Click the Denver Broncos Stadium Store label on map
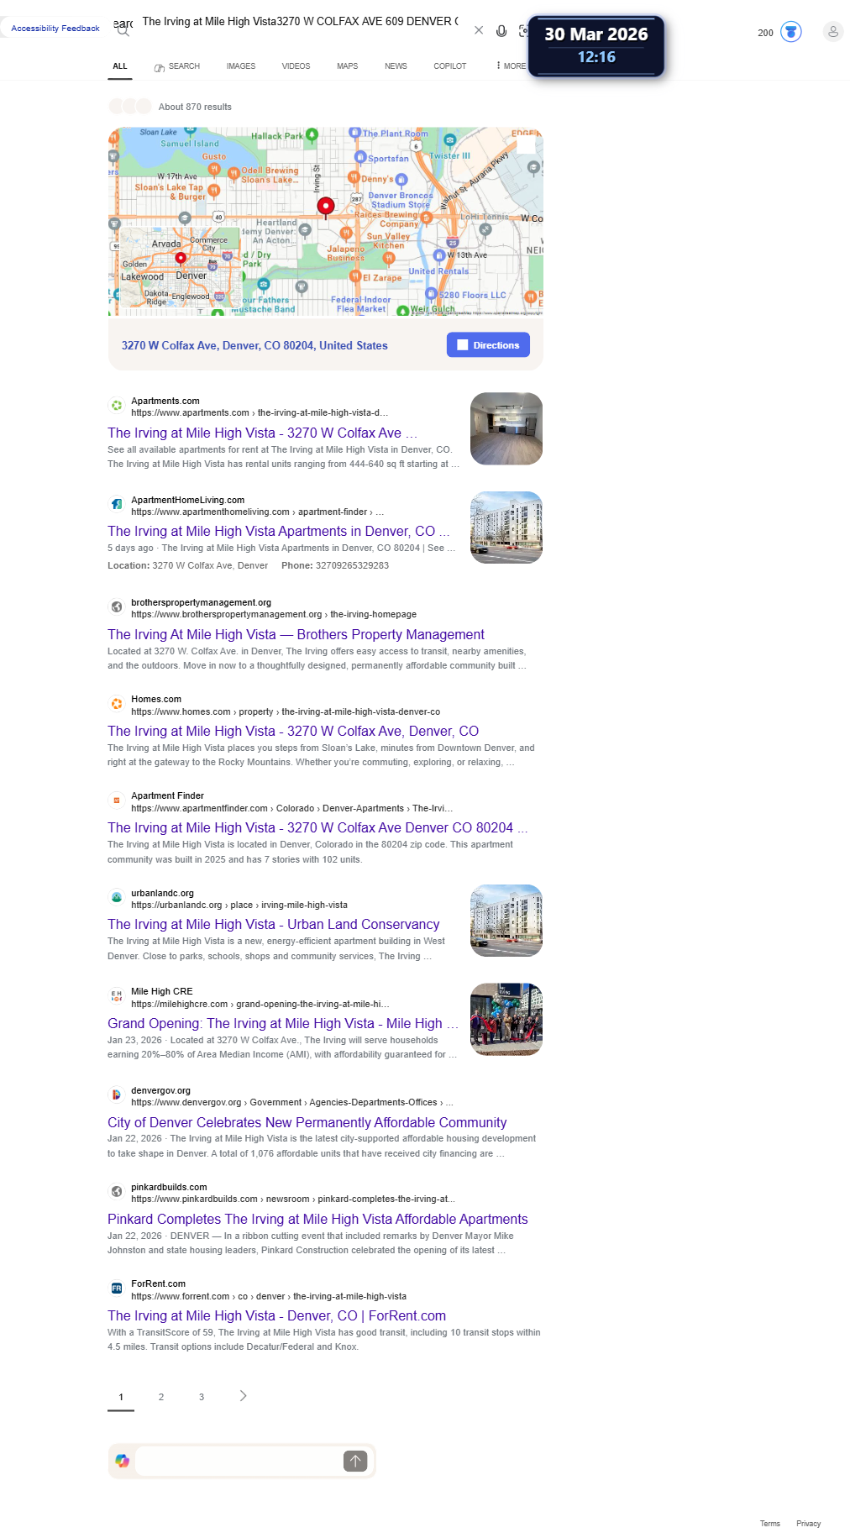 (401, 200)
